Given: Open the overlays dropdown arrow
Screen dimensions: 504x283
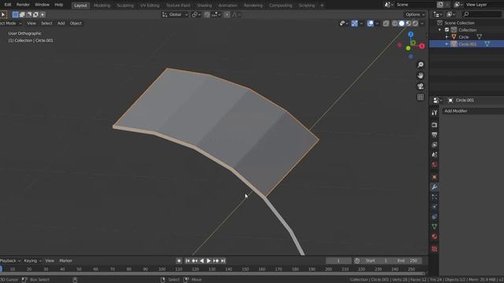Looking at the screenshot, I should click(x=377, y=24).
